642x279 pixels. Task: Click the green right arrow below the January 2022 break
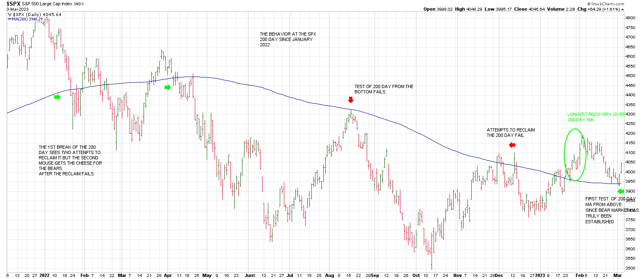click(x=57, y=97)
